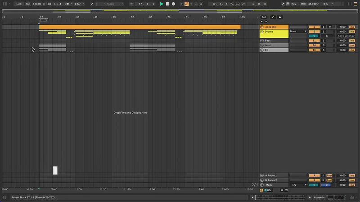Click the A Room 1 track play icon
The width and height of the screenshot is (360, 202).
point(262,176)
